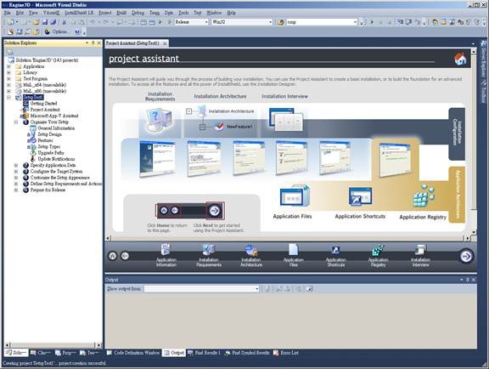Viewport: 489px width, 369px height.
Task: Click the Start Debugging green arrow icon
Action: (160, 22)
